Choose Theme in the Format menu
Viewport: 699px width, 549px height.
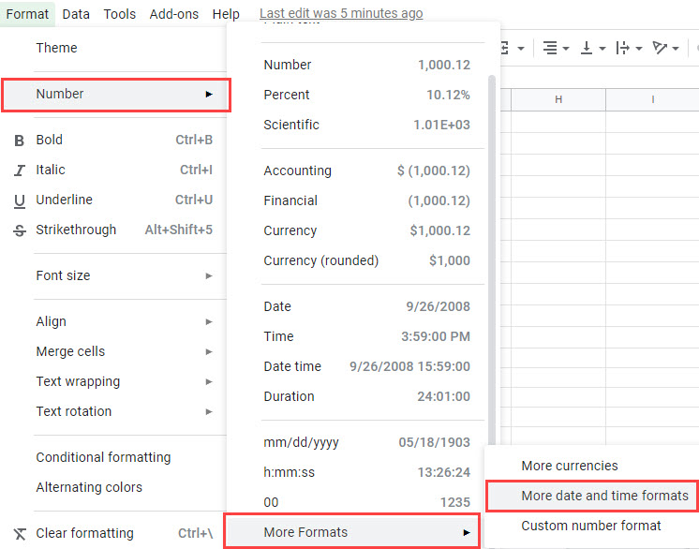[56, 48]
